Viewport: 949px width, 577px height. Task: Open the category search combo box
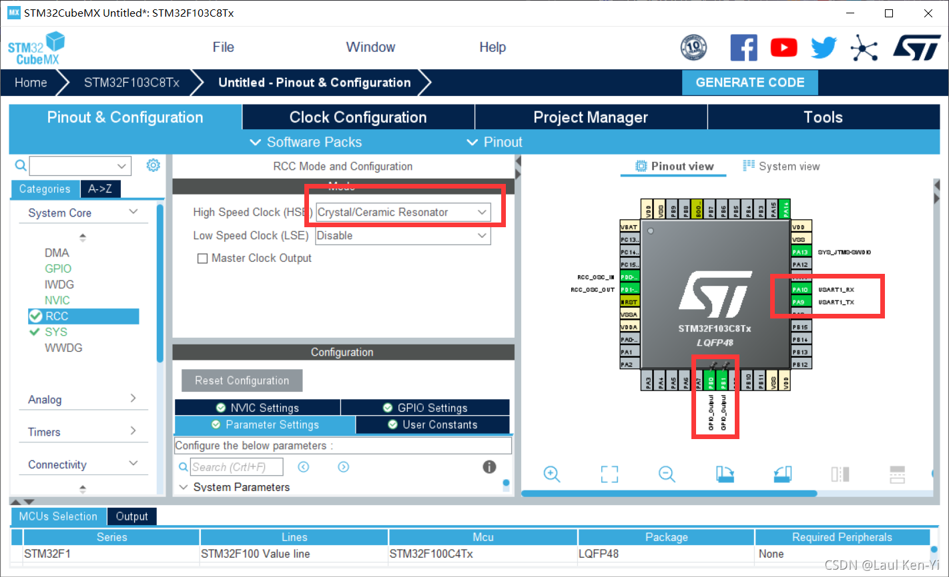point(80,165)
